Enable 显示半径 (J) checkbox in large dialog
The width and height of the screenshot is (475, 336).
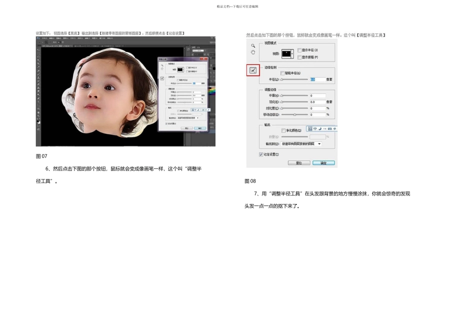point(299,50)
